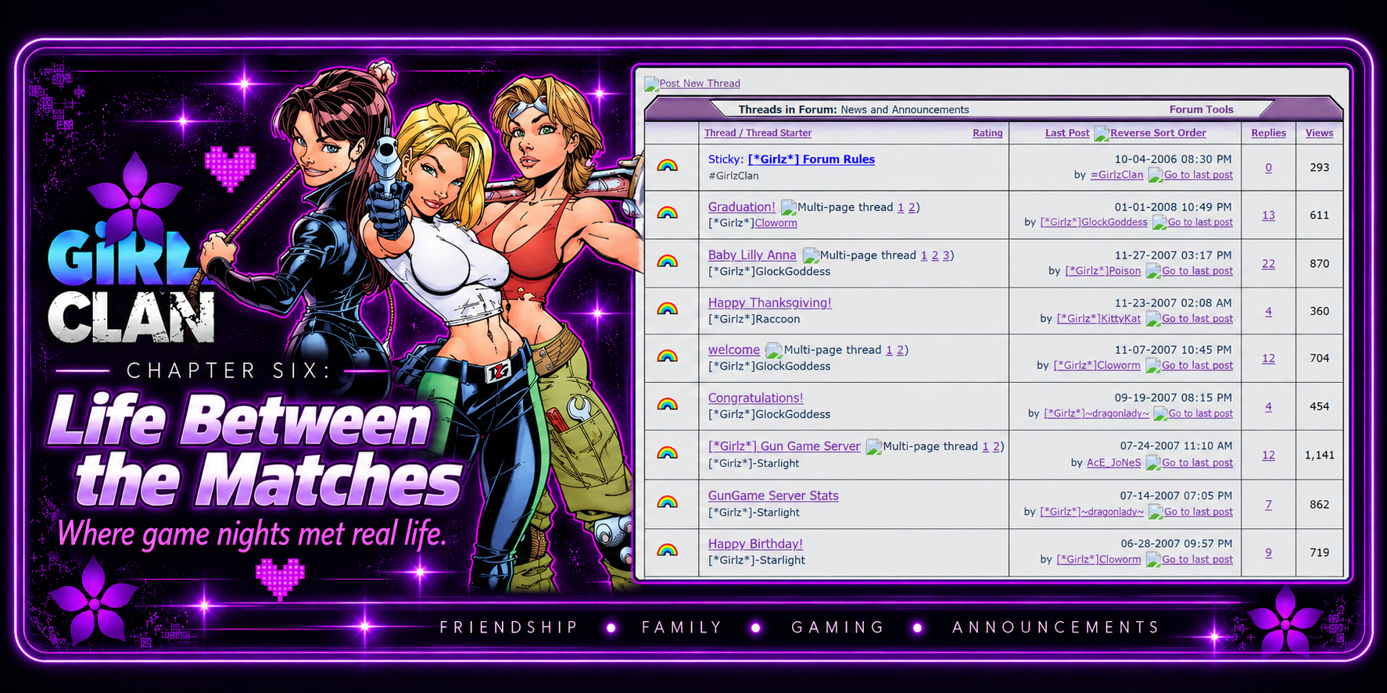The image size is (1387, 693).
Task: Click the 13 replies count for Graduation!
Action: tap(1268, 216)
